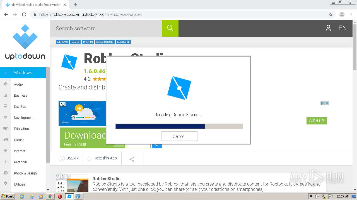Open the Roblox Studio article title link

tap(107, 179)
